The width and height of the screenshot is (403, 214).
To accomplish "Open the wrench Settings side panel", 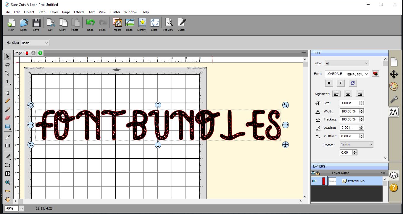I will click(394, 99).
